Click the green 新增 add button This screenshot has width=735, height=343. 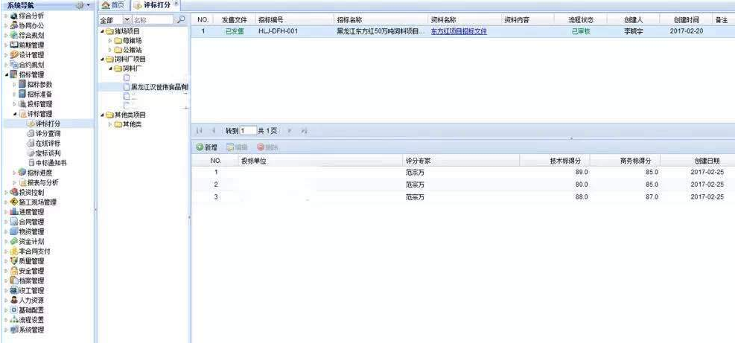(206, 147)
